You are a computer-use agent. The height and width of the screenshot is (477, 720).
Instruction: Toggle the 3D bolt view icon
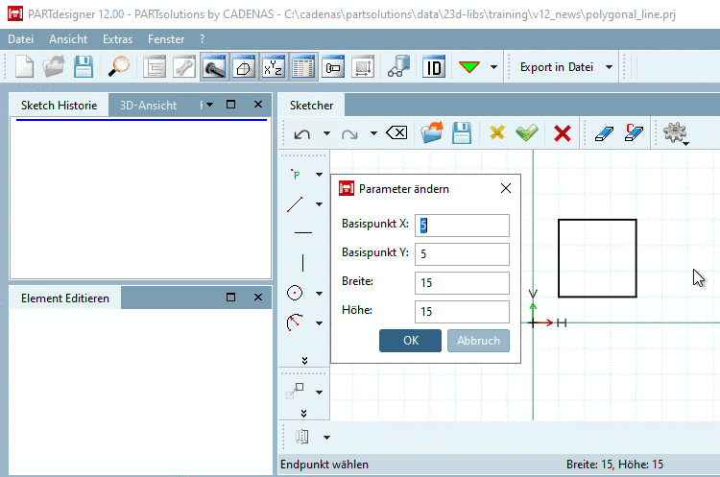(x=214, y=67)
